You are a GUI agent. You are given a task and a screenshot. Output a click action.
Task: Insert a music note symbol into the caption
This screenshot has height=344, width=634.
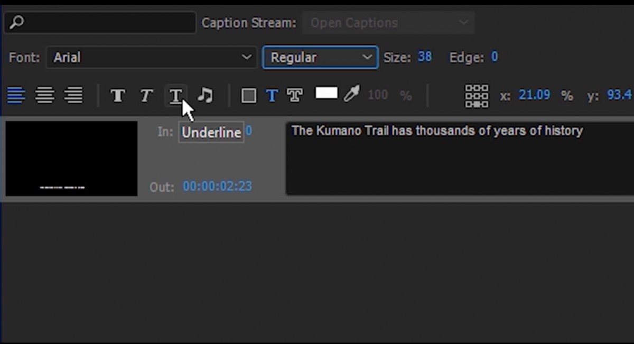click(x=205, y=96)
